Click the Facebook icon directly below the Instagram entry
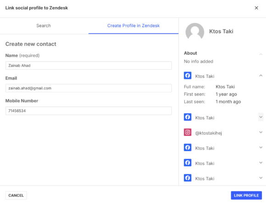Screen dimensions: 266x203 [188, 147]
